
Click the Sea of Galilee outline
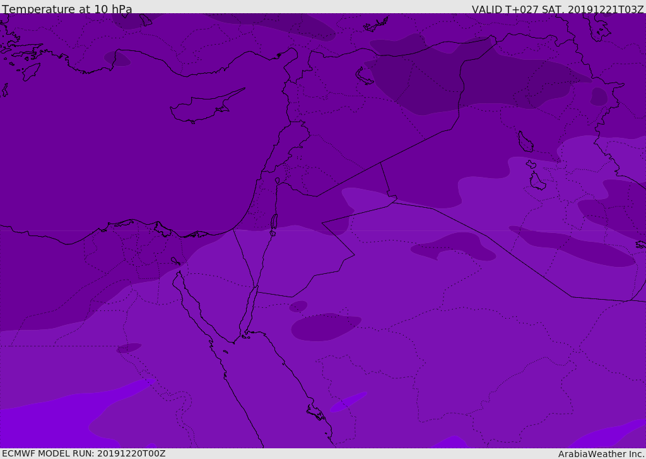pyautogui.click(x=277, y=181)
